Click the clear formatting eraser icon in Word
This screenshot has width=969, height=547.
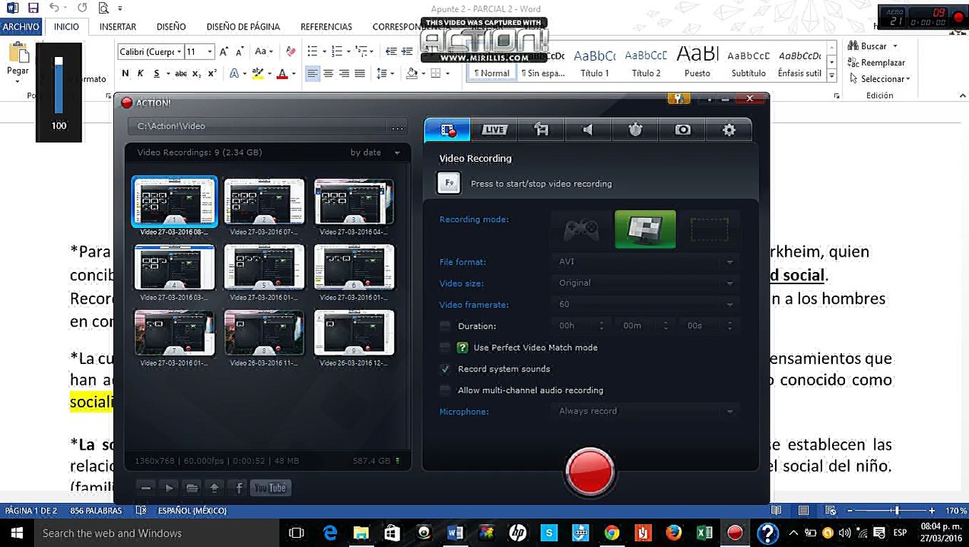pyautogui.click(x=291, y=52)
